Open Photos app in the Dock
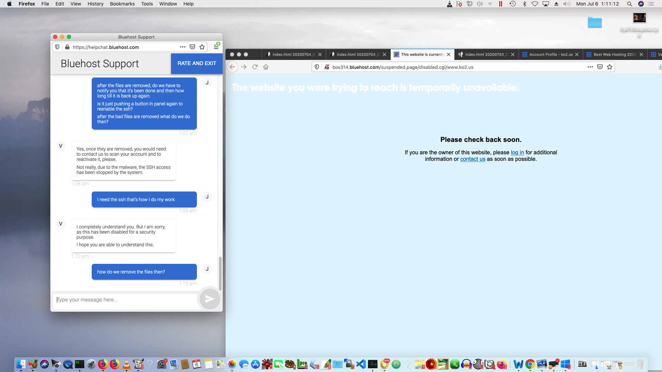The height and width of the screenshot is (372, 662). [232, 364]
